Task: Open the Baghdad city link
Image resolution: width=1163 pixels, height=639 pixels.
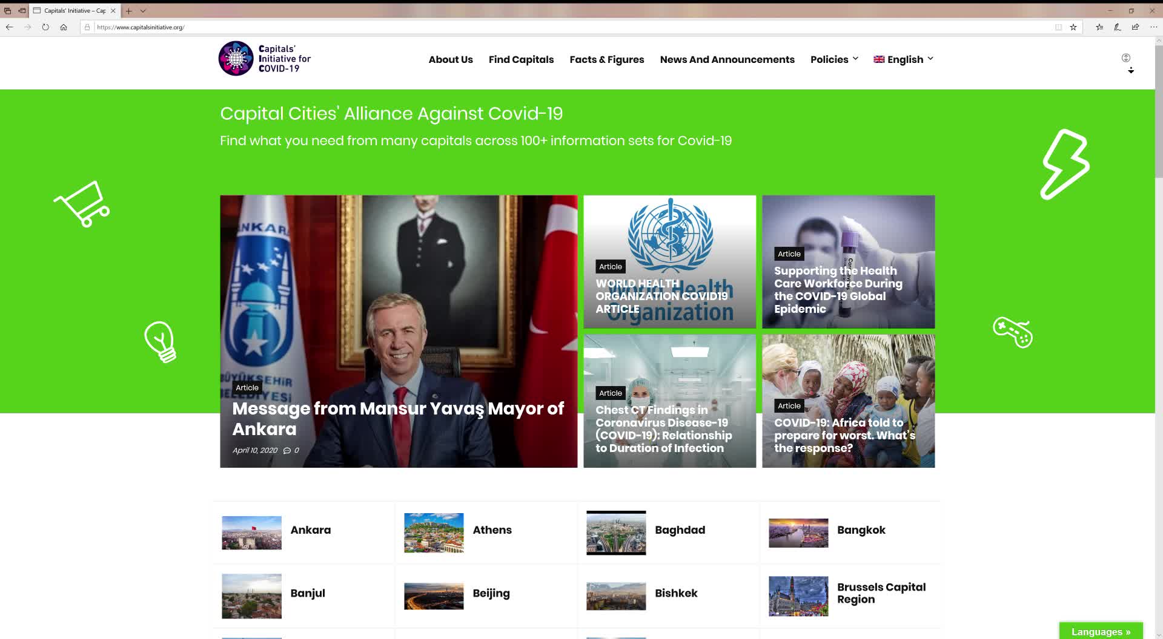Action: (680, 530)
